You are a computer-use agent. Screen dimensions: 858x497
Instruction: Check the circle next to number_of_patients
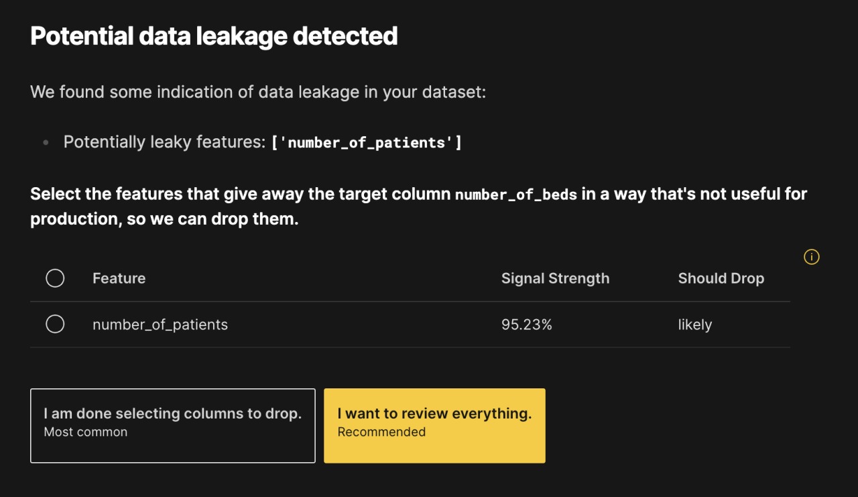coord(55,324)
